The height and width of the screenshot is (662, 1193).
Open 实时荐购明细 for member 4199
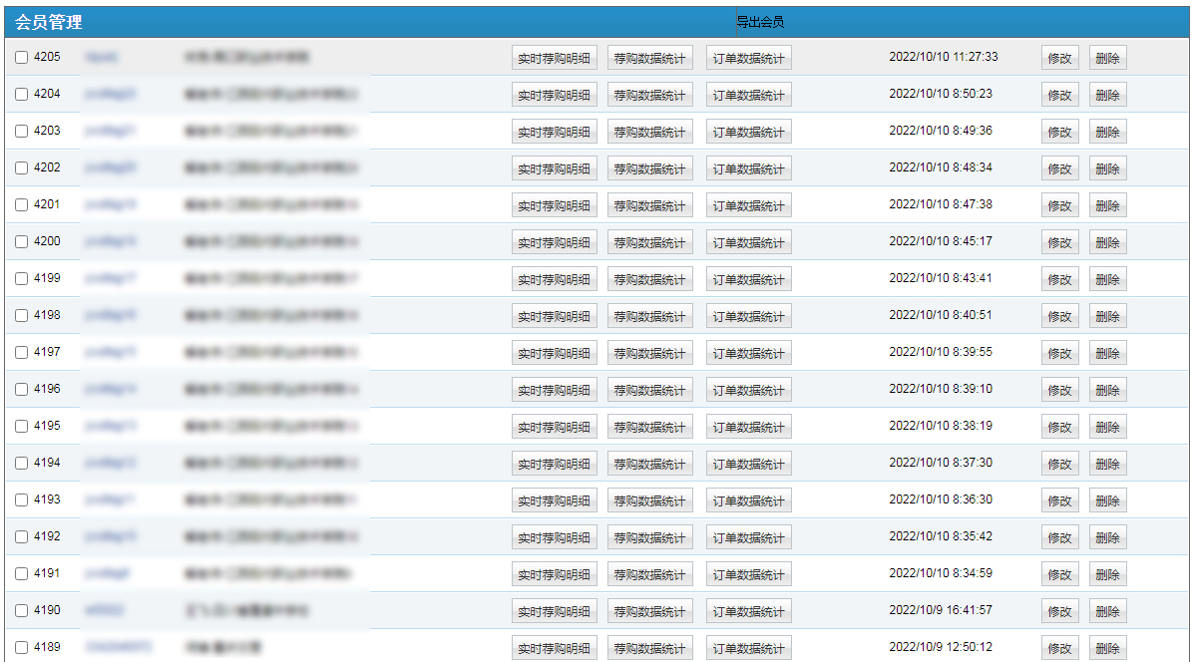click(554, 280)
